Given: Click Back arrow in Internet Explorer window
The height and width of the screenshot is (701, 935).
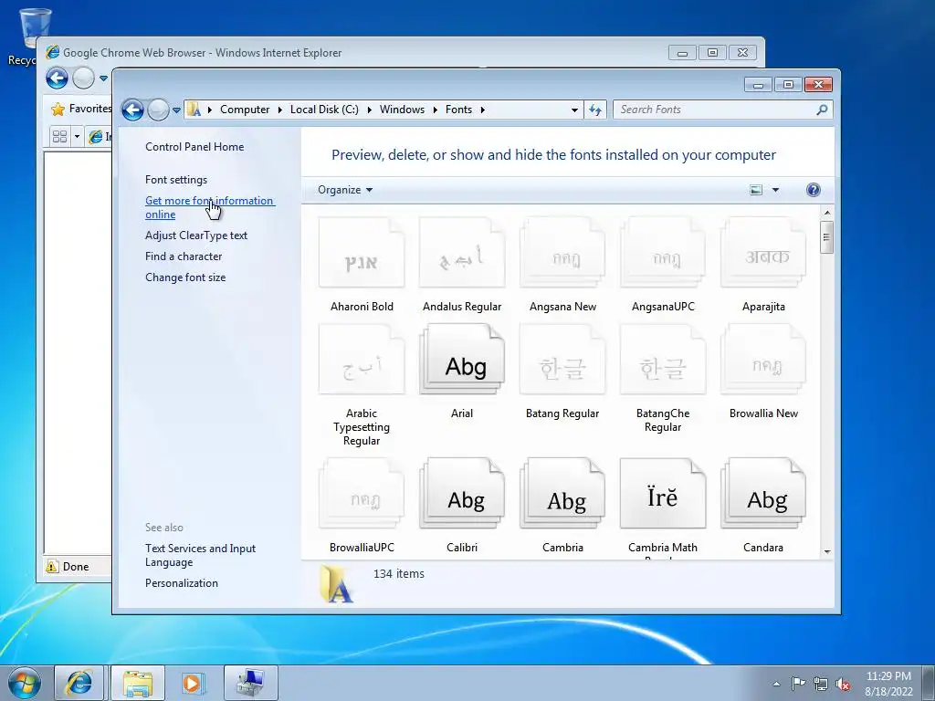Looking at the screenshot, I should click(x=58, y=78).
